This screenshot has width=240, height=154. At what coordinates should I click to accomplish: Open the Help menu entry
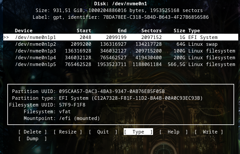click(x=173, y=132)
